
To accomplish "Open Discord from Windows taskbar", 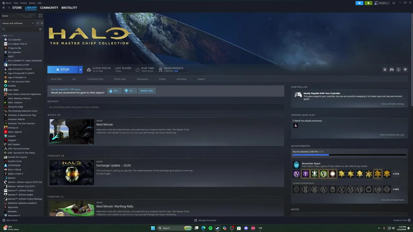I will 246,228.
